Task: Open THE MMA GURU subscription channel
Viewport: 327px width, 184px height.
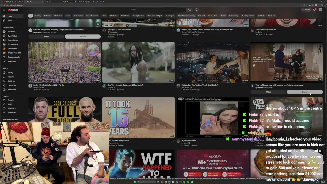Action: coord(13,44)
